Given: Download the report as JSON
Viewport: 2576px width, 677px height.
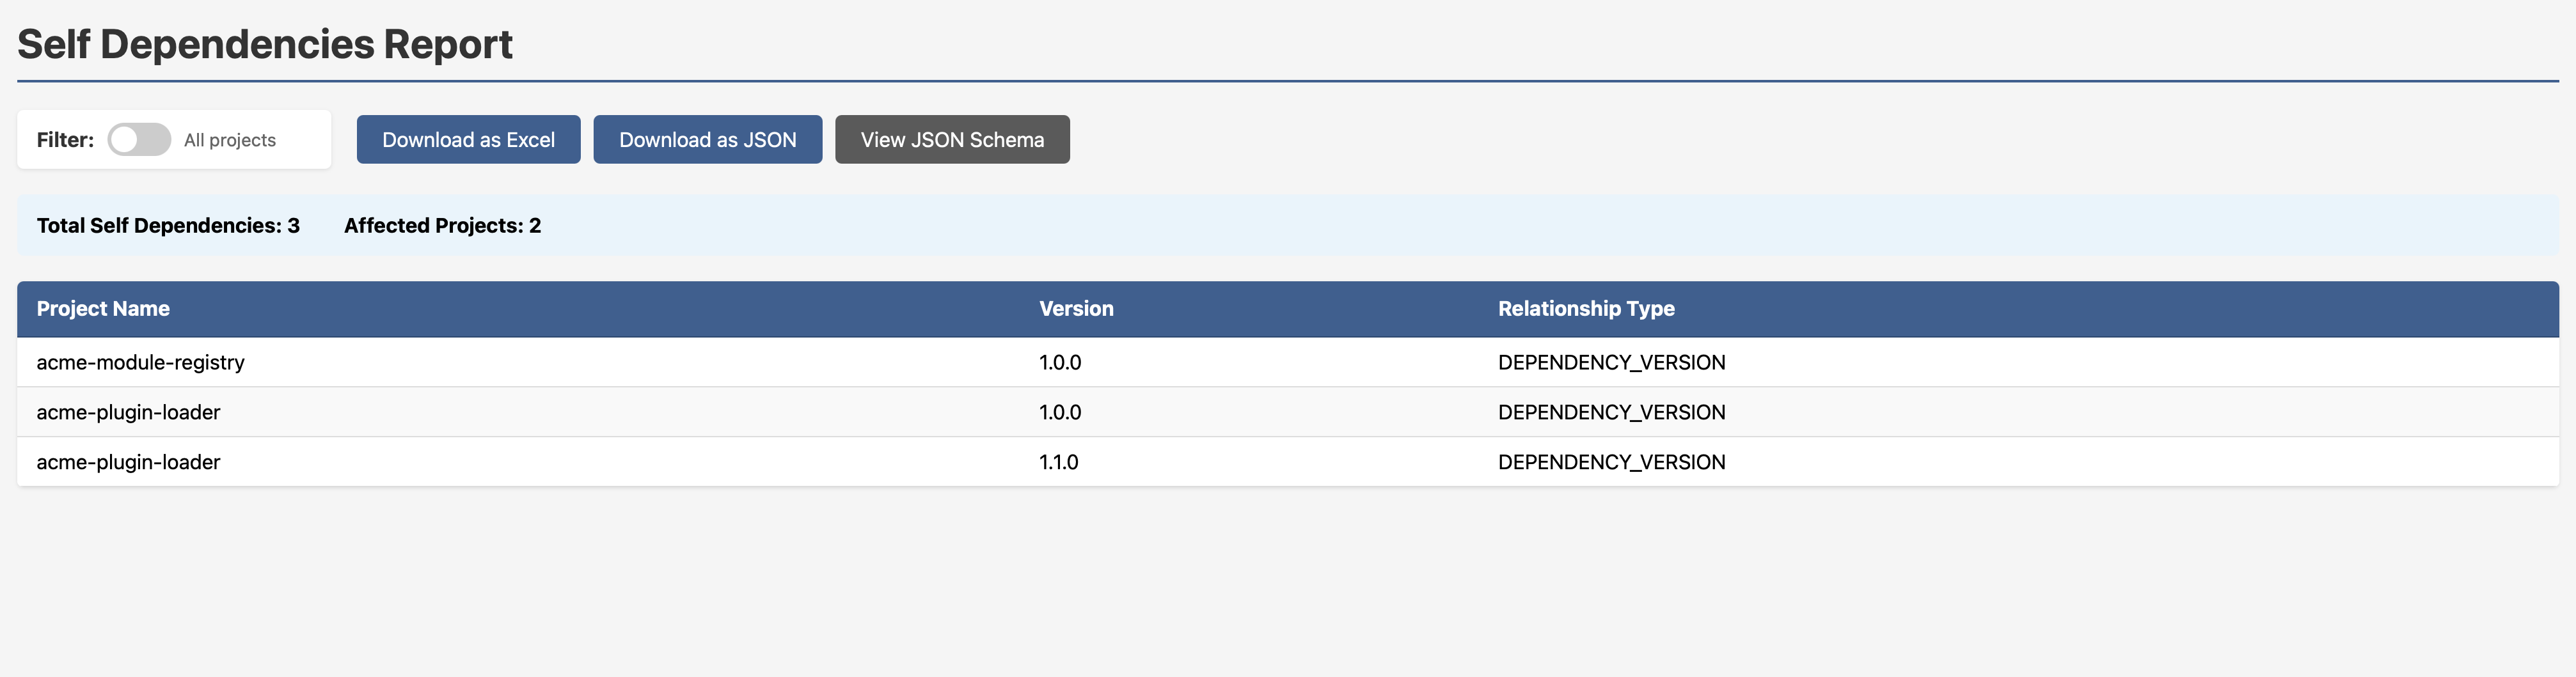Looking at the screenshot, I should 707,139.
